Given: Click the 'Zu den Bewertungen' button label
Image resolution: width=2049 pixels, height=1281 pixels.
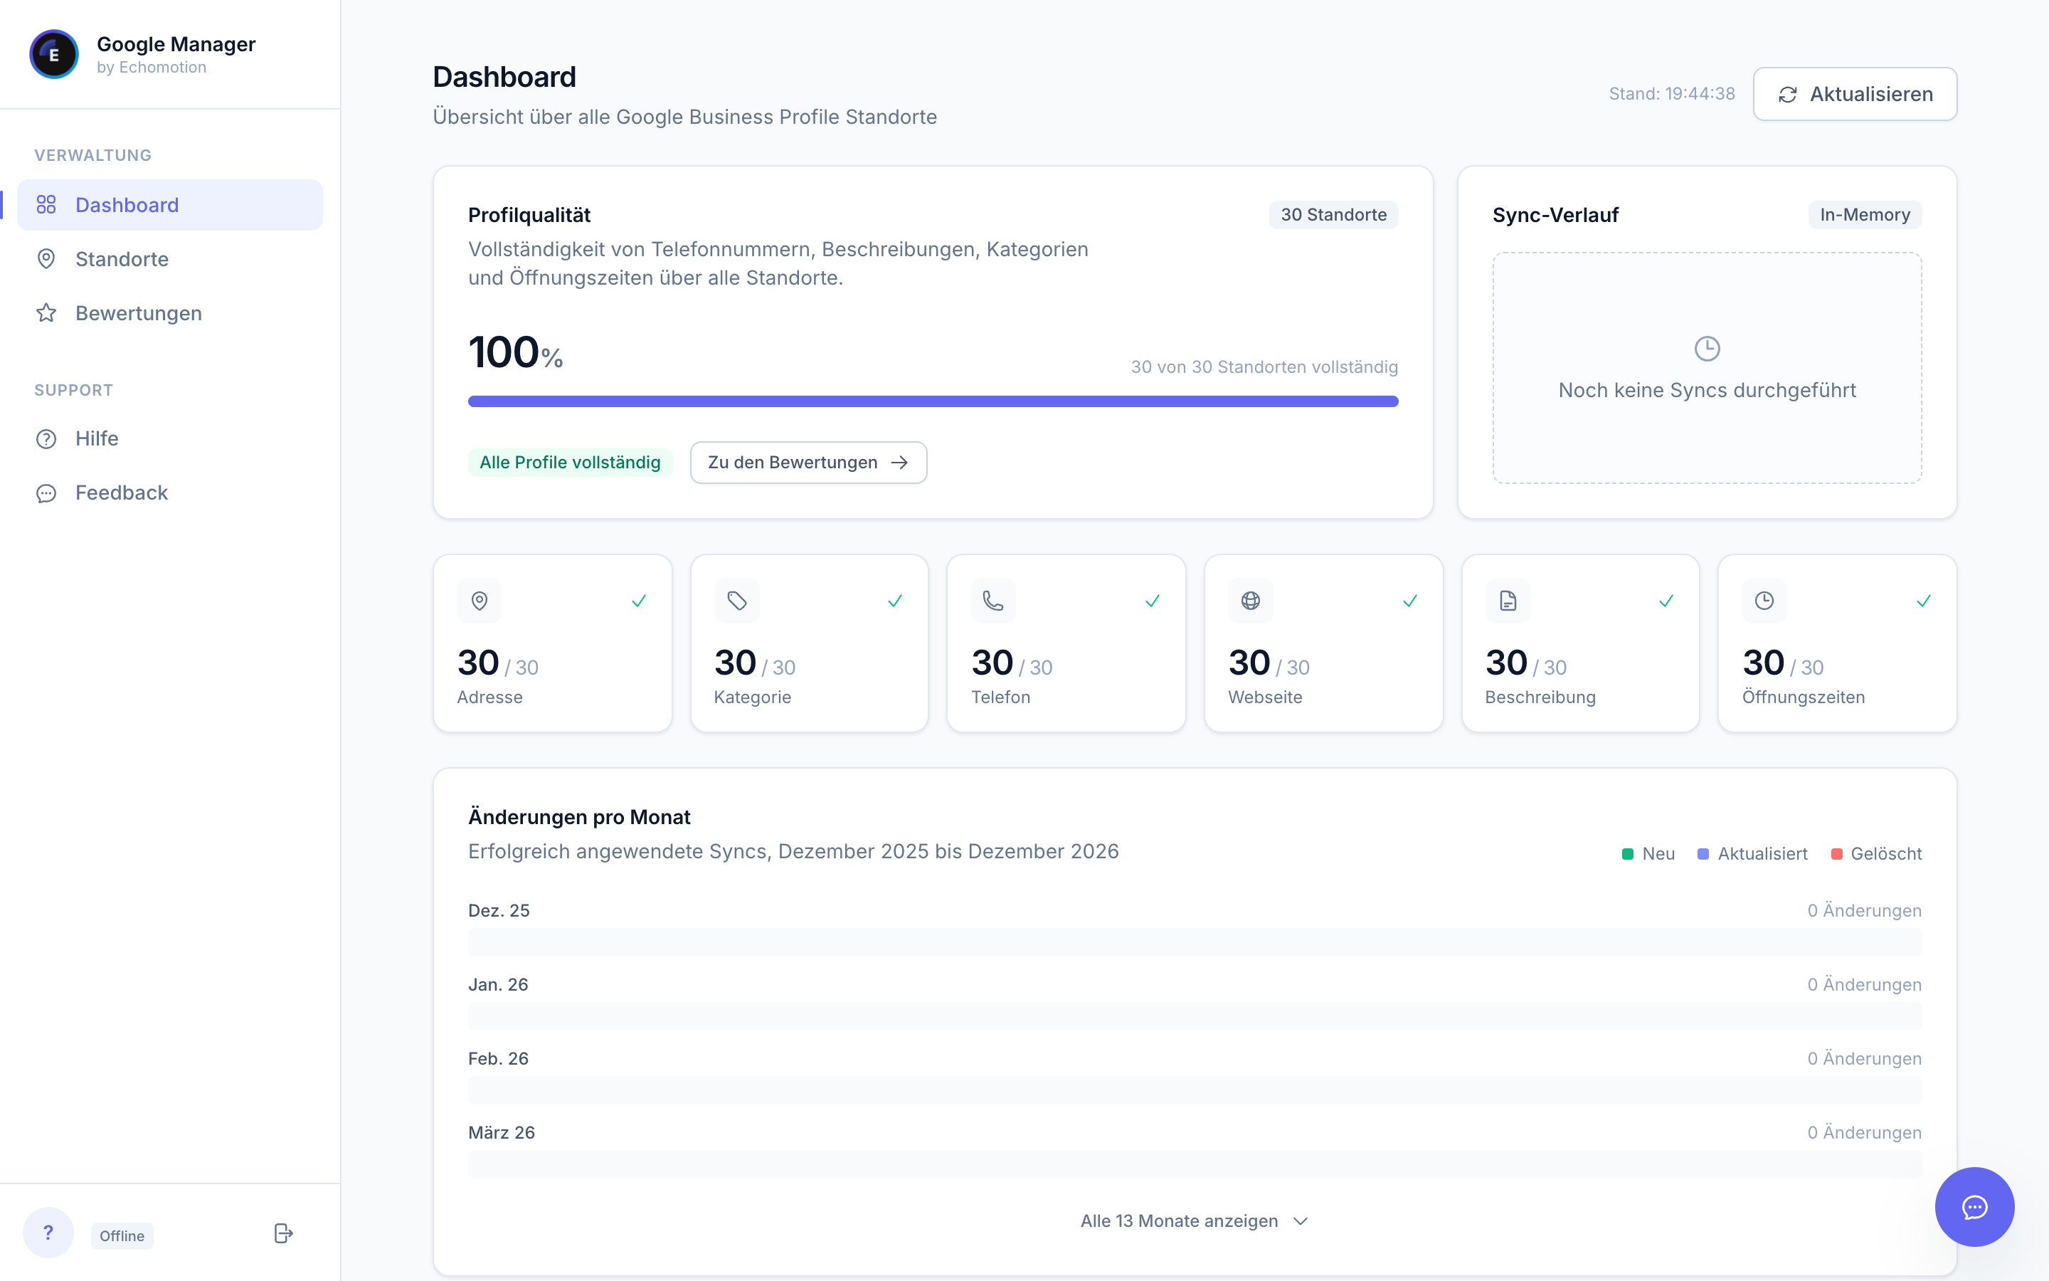Looking at the screenshot, I should [x=793, y=463].
